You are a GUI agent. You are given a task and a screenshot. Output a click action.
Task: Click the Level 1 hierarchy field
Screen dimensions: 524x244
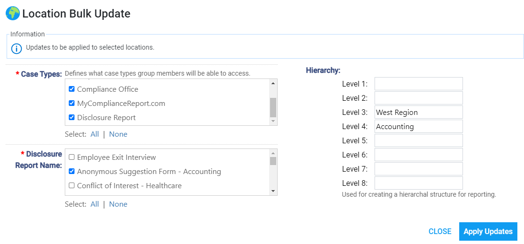point(419,84)
